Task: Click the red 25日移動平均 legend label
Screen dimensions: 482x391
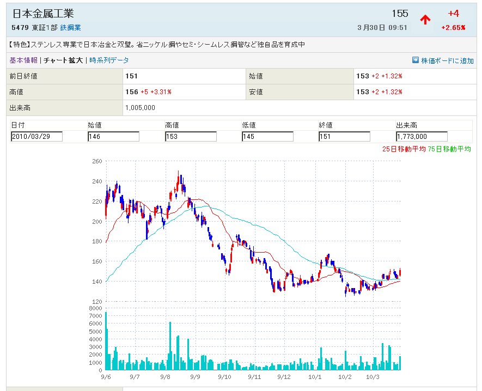Action: point(404,149)
